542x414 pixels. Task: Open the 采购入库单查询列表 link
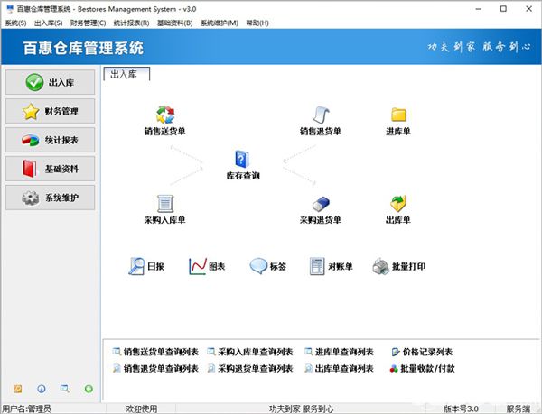click(256, 352)
